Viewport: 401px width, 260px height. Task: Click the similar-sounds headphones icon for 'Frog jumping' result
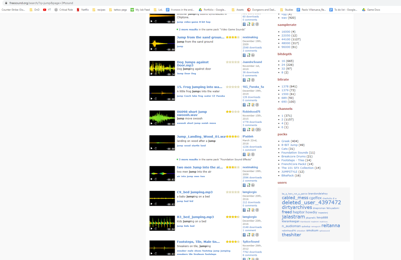click(249, 105)
